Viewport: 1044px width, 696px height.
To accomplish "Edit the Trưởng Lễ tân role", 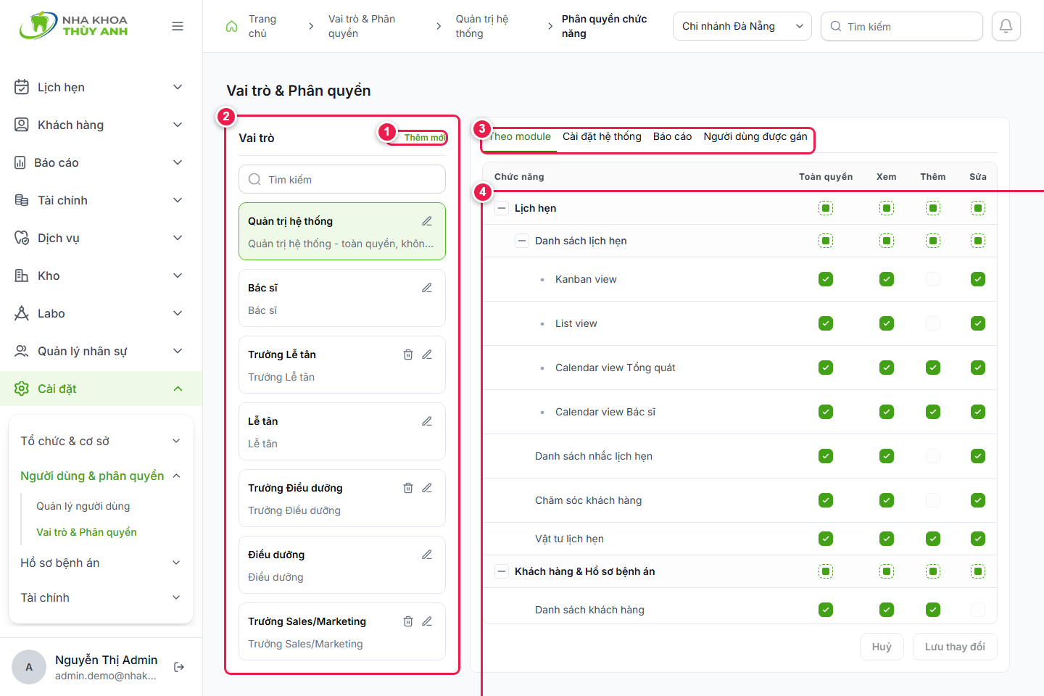I will click(427, 355).
